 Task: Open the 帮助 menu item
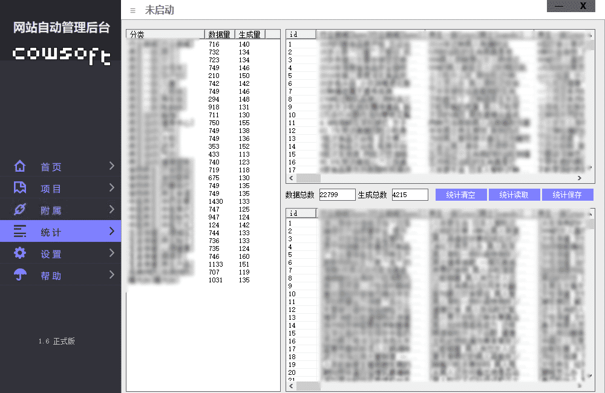click(x=51, y=276)
